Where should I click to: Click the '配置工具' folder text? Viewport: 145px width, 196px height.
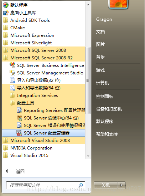tap(26, 103)
